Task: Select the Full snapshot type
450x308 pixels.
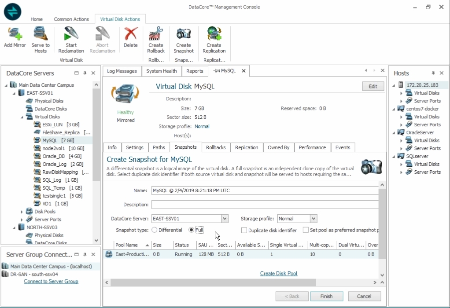Action: coord(191,230)
